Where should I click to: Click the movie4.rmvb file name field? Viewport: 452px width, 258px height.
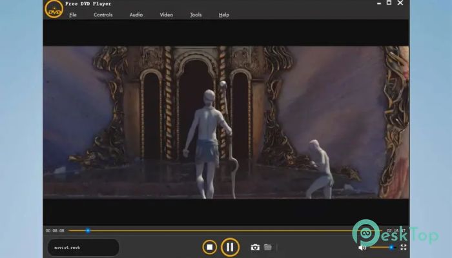(x=83, y=247)
